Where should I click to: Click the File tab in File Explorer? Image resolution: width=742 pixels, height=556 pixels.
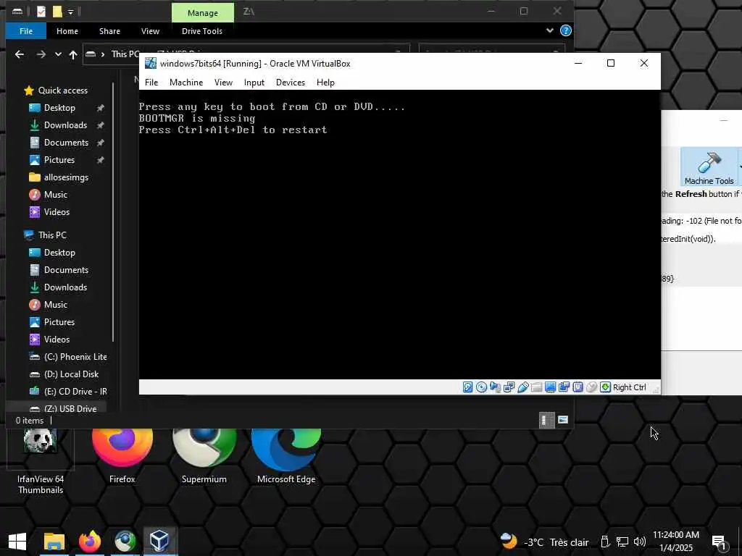tap(26, 31)
